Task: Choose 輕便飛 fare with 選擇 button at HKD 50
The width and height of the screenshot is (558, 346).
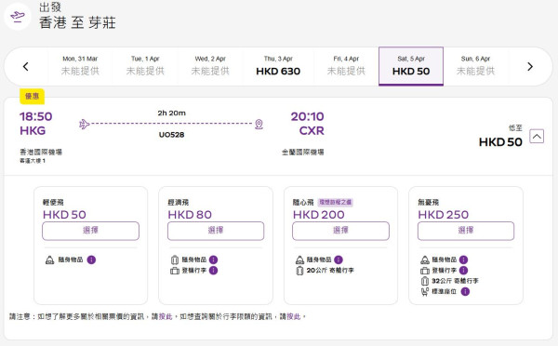Action: 90,231
